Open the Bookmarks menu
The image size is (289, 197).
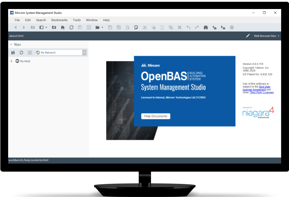59,20
